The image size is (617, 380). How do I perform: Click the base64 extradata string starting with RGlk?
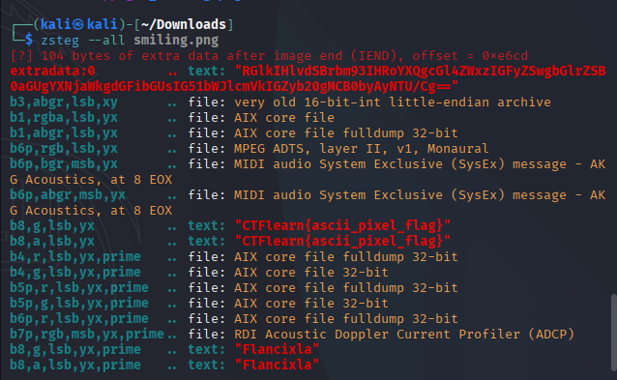coord(308,78)
